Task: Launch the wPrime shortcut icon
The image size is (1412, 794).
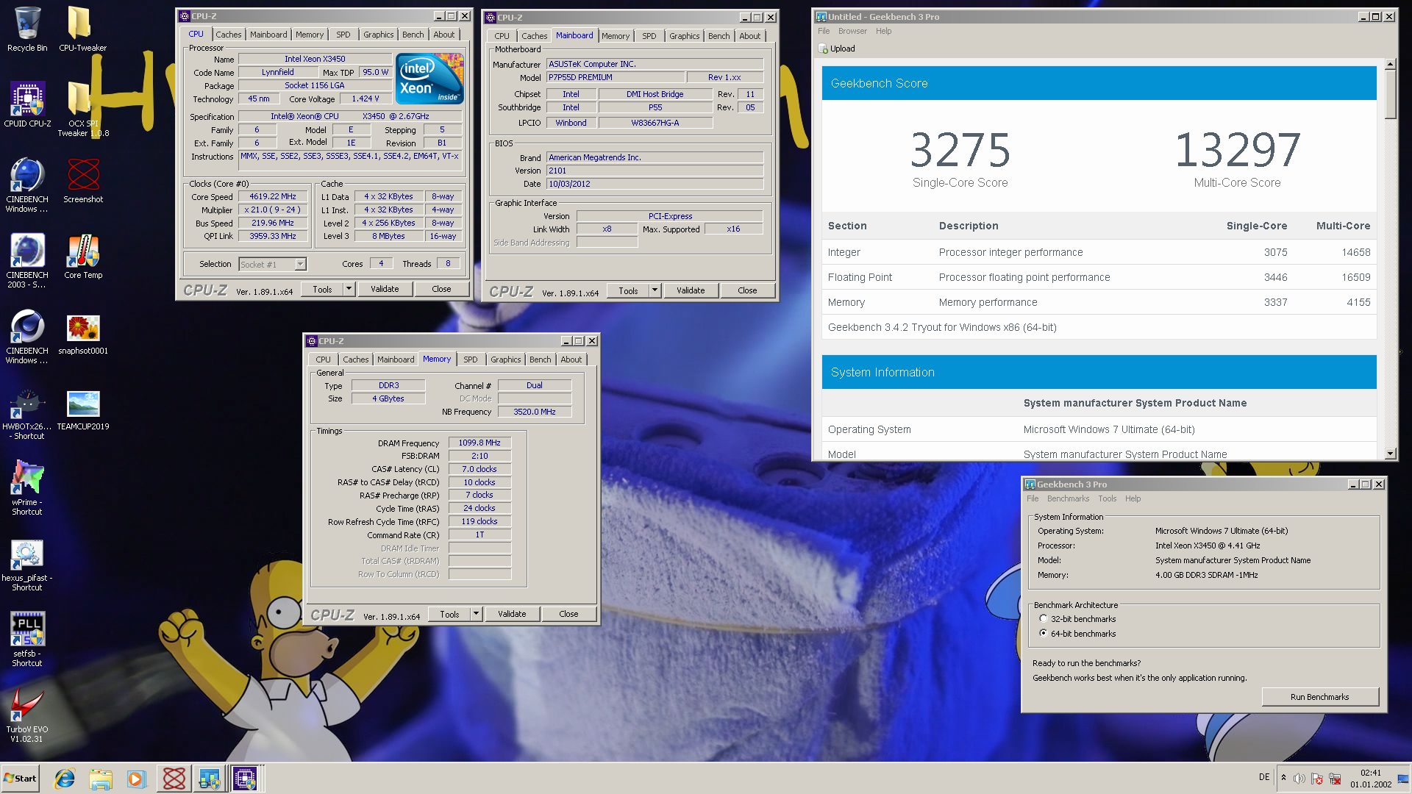Action: [27, 487]
